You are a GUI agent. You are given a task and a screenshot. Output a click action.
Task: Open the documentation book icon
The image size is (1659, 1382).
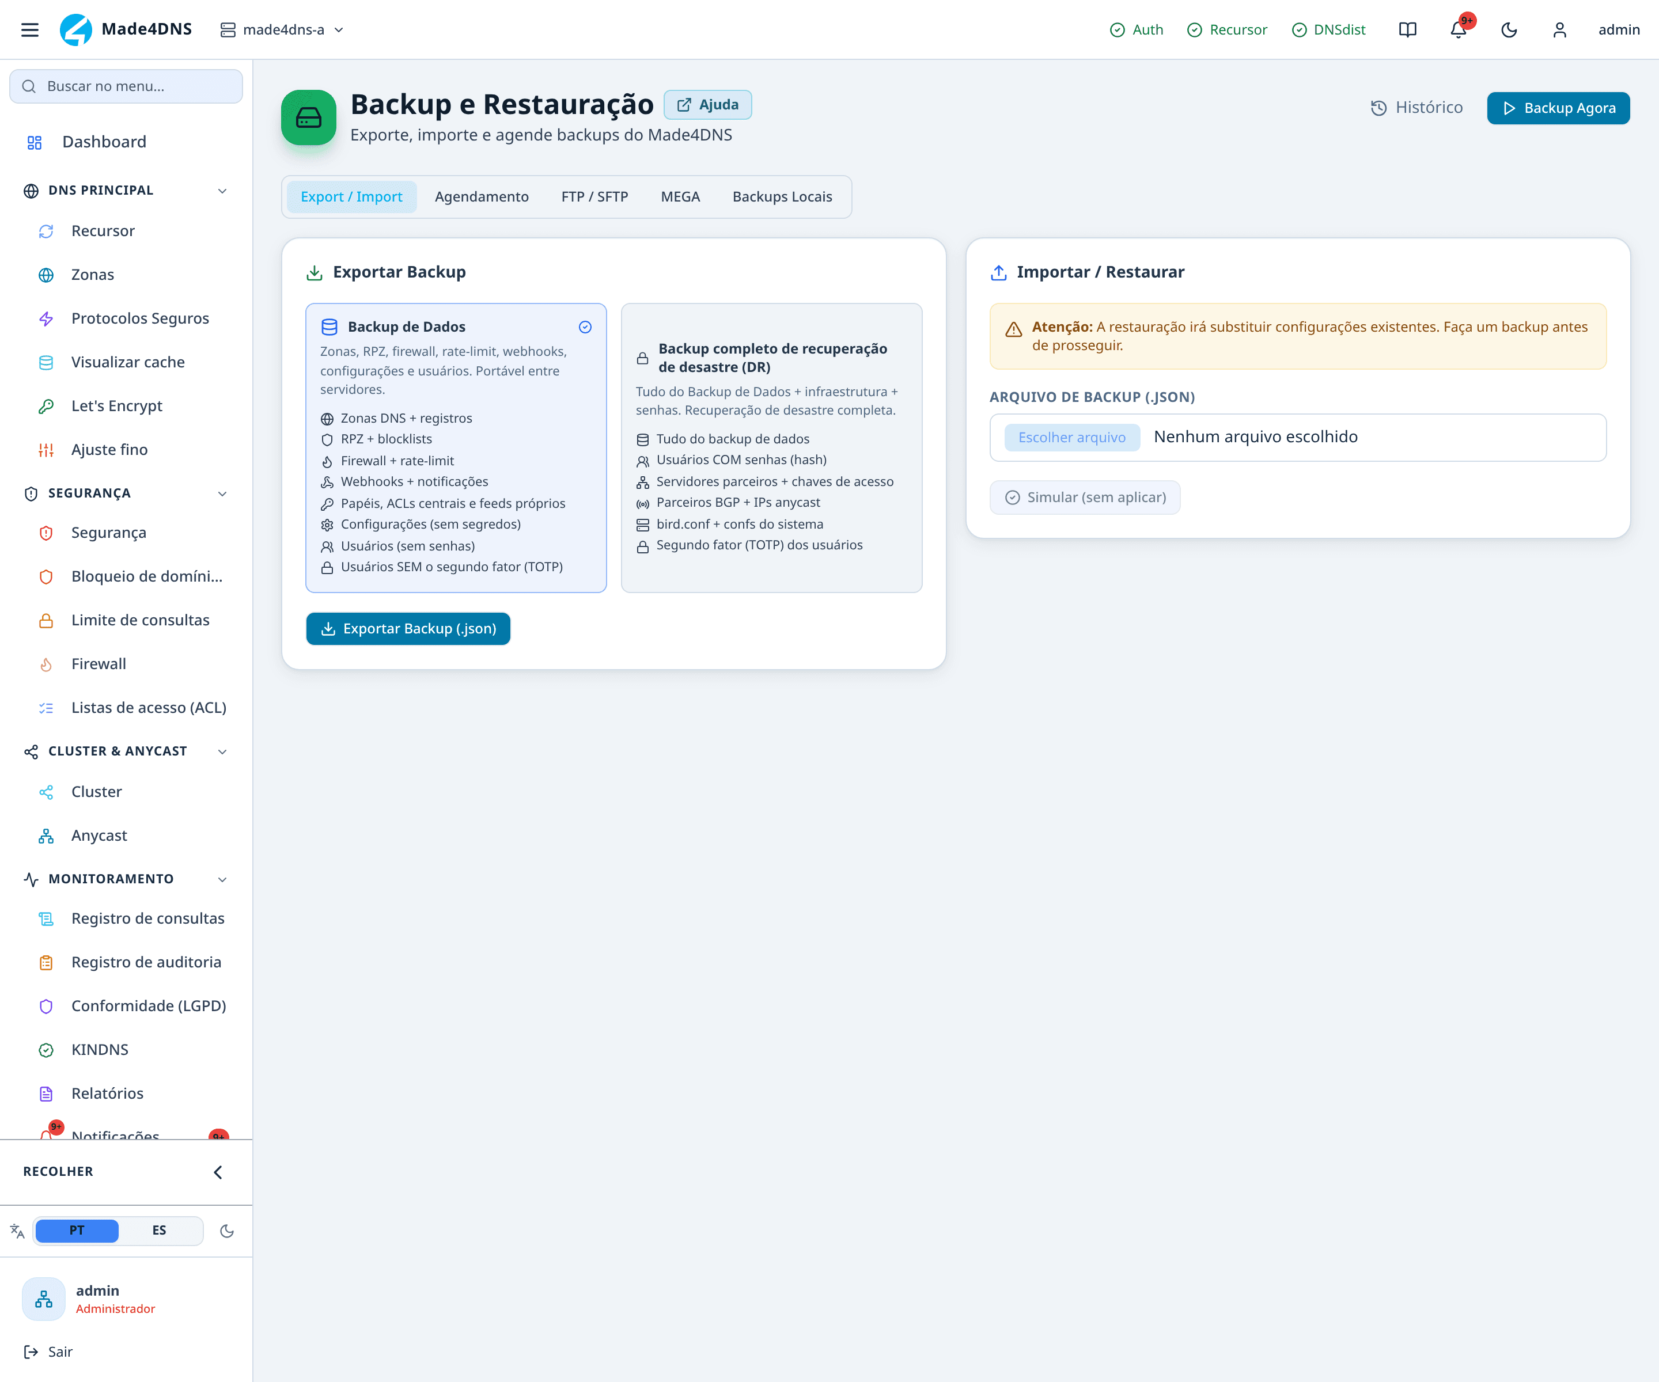click(1407, 30)
